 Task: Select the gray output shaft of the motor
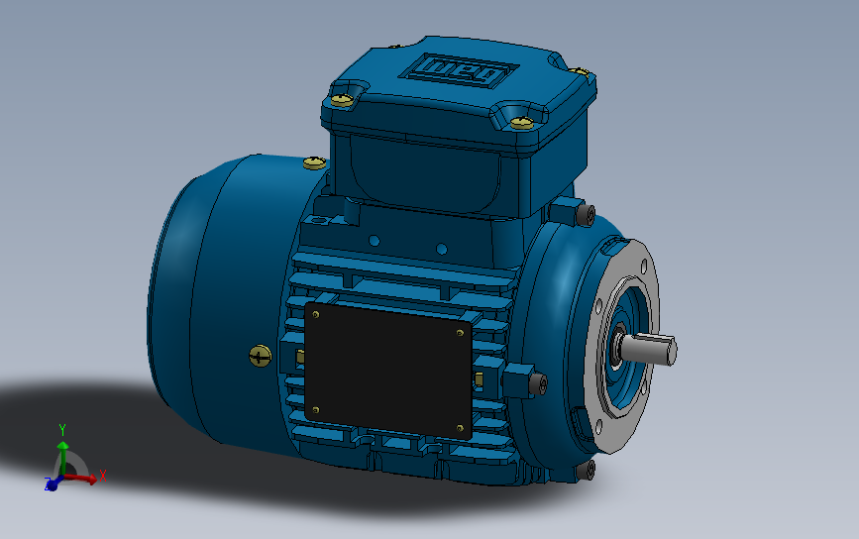pyautogui.click(x=650, y=350)
